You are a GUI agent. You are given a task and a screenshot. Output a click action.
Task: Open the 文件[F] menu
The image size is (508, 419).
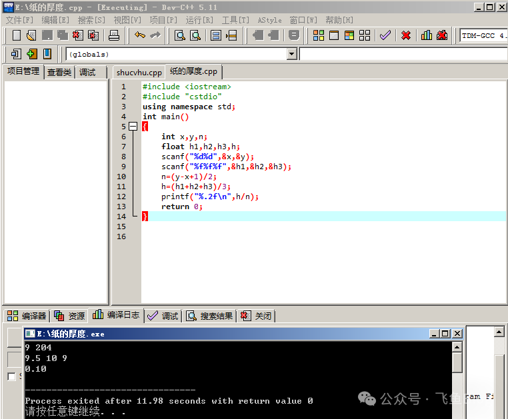tap(19, 20)
